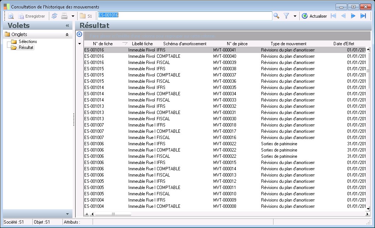Viewport: 375px width, 228px height.
Task: Click the printer icon
Action: (64, 16)
